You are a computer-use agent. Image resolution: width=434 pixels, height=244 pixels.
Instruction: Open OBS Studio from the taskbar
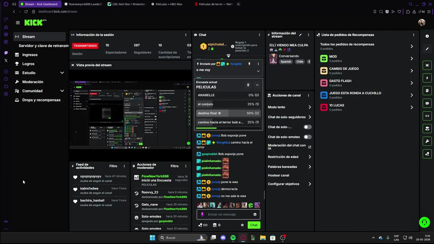283,238
